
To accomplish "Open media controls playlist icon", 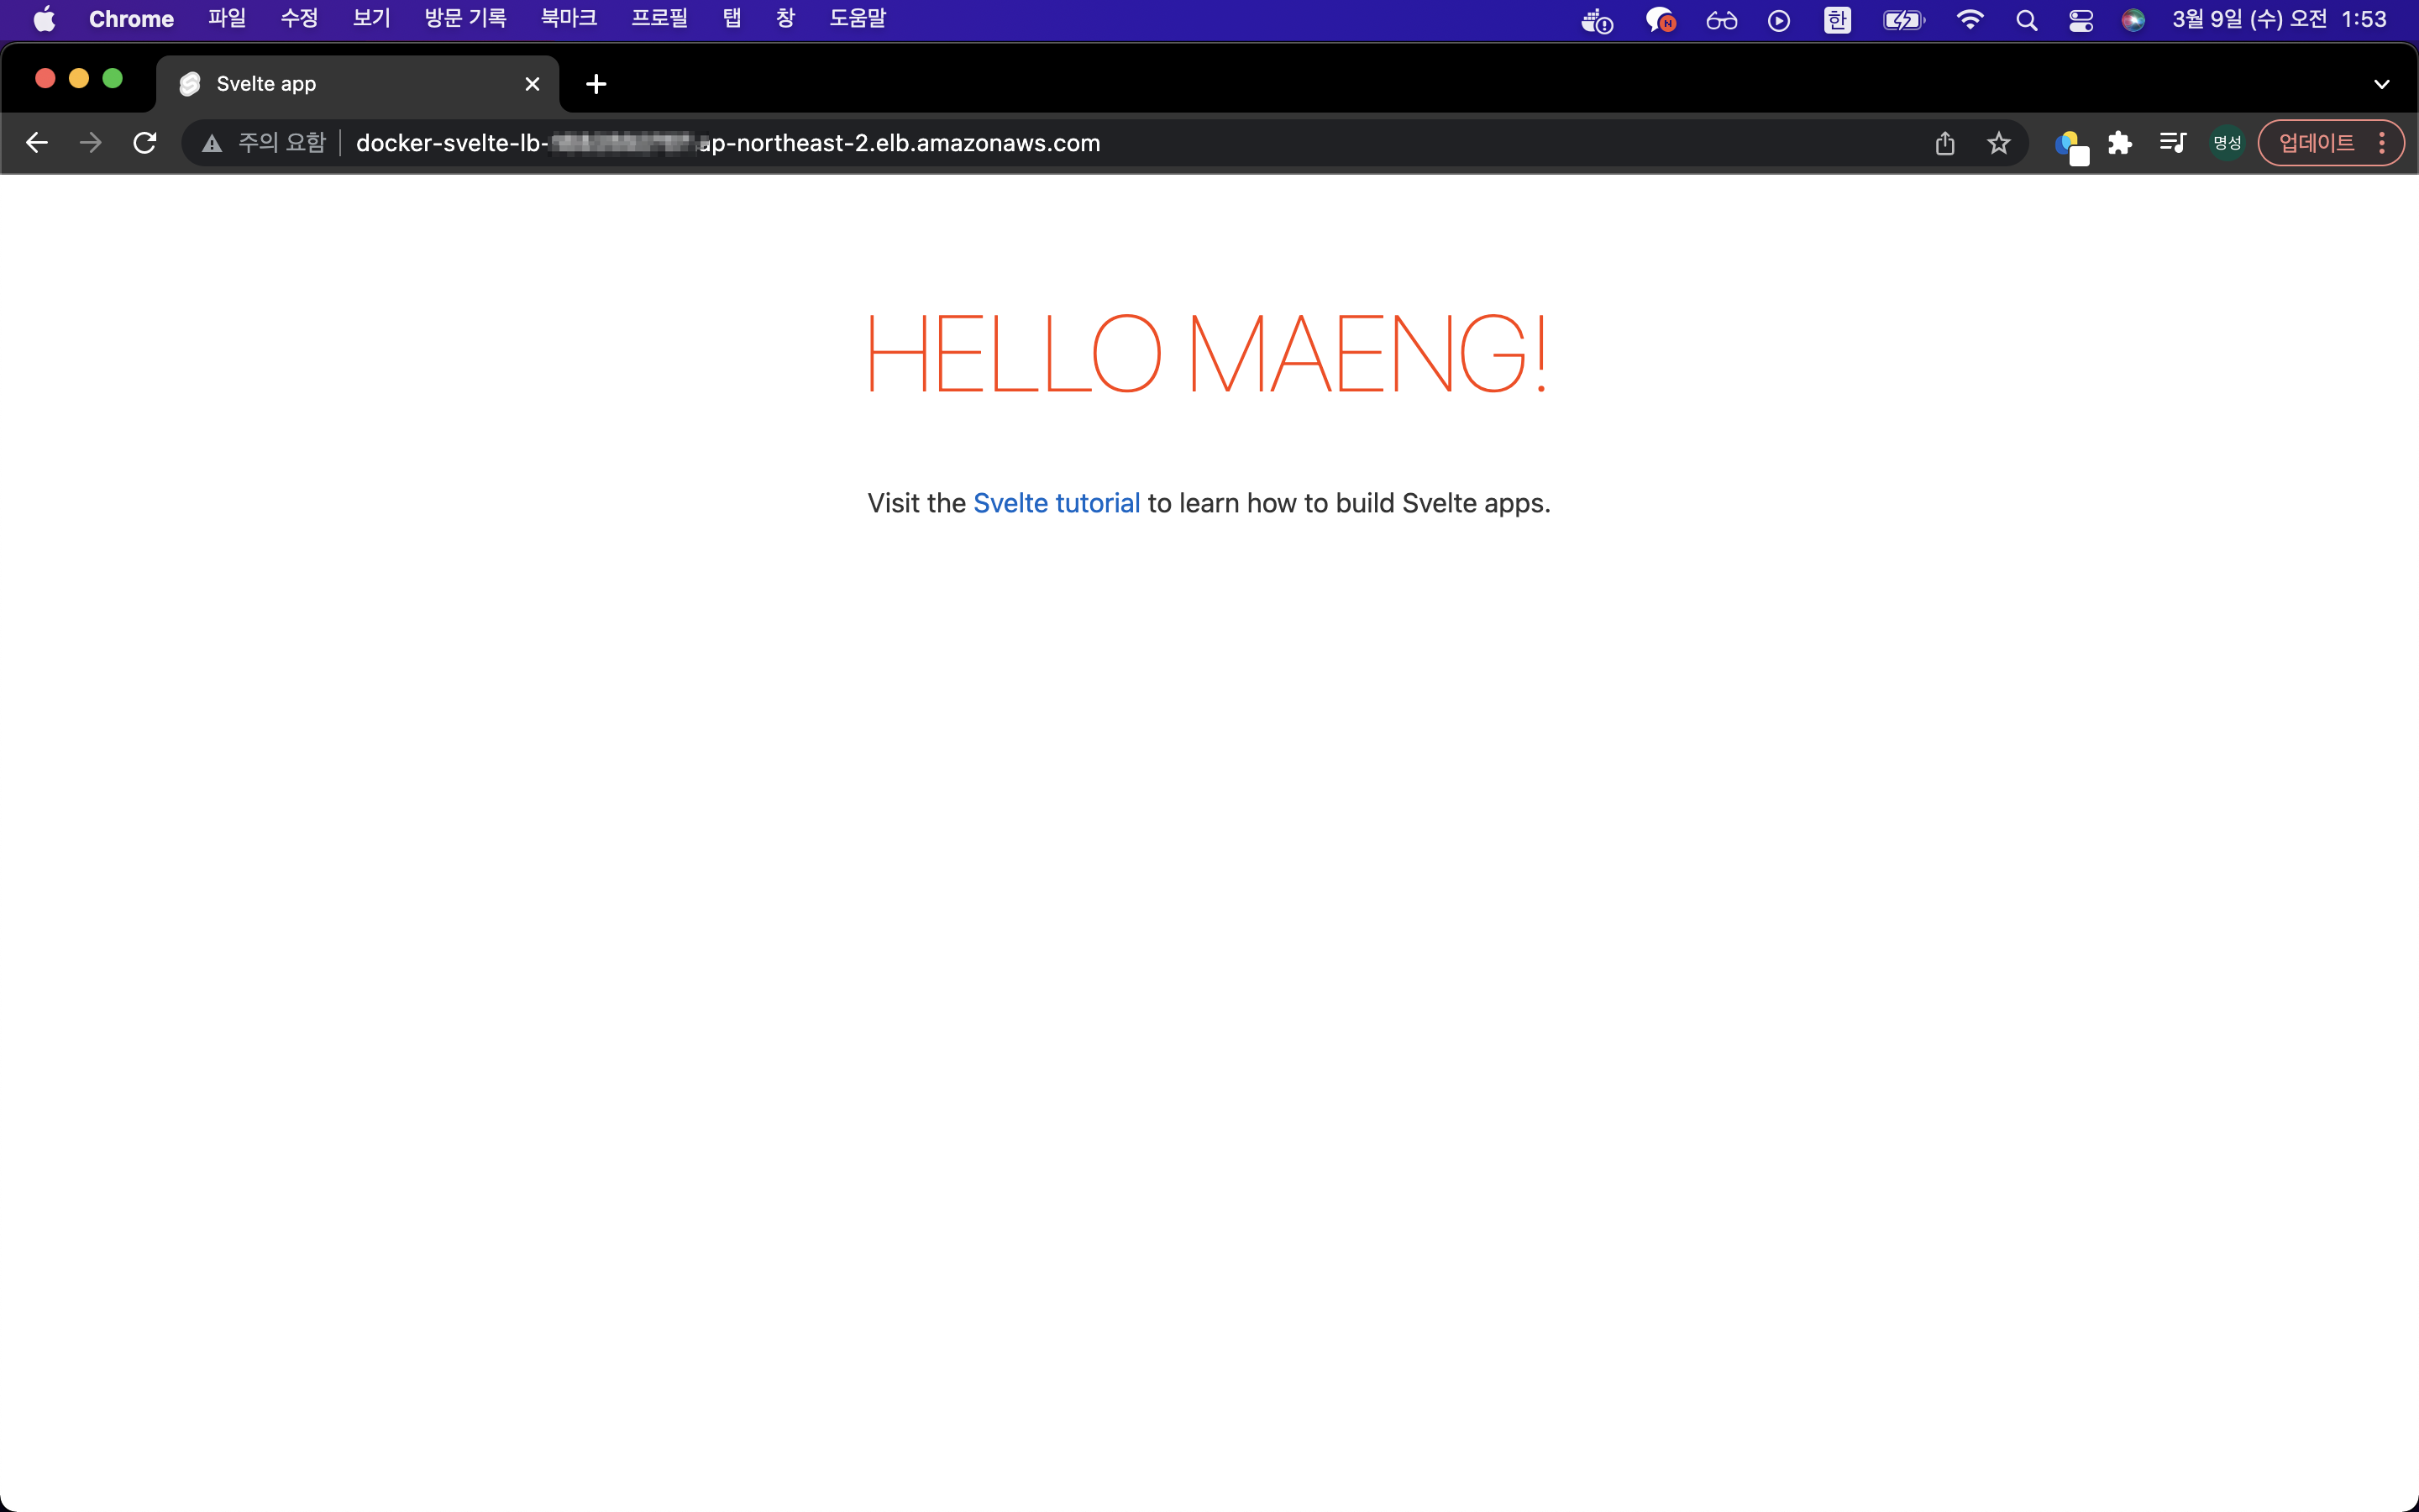I will [2173, 143].
